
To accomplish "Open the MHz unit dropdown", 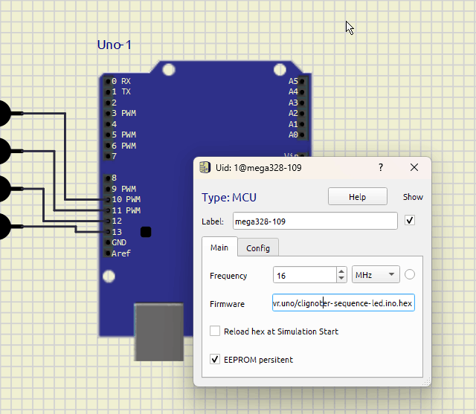I will coord(376,274).
